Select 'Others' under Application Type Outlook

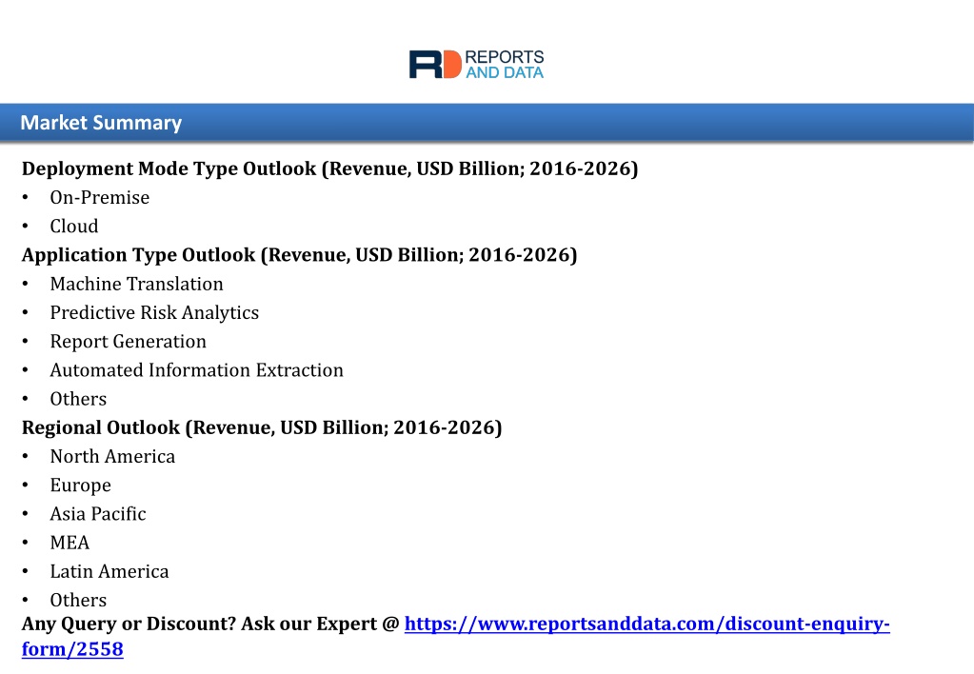pos(78,399)
